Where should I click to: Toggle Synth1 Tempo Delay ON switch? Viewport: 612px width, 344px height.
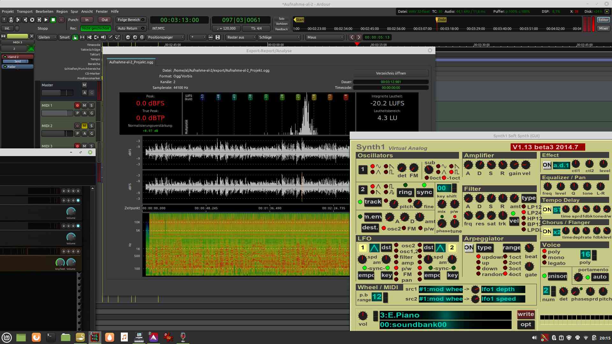tap(547, 210)
